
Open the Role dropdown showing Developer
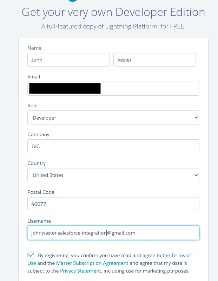pos(113,118)
